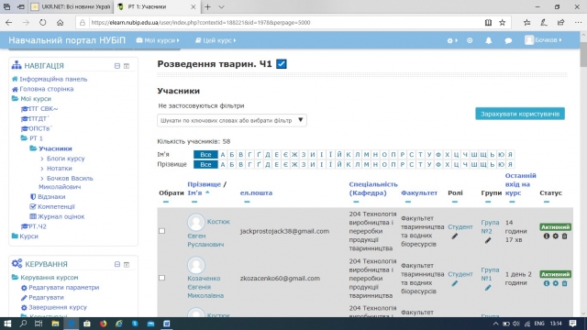
Task: Open enrolment settings gear for Костюк Євген
Action: pos(555,236)
